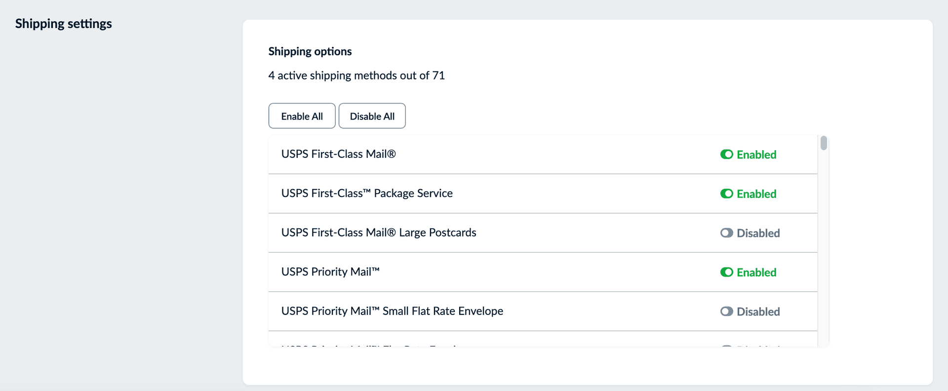Click the Enabled label for Package Service
Screen dimensions: 948x391
[x=756, y=194]
